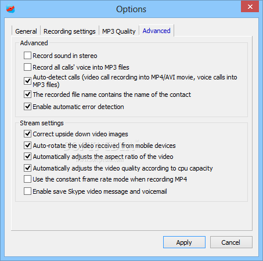The width and height of the screenshot is (263, 261).
Task: Turn off automatic error detection
Action: [27, 107]
